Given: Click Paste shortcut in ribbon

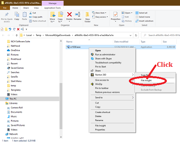Looking at the screenshot, I should tap(37, 21).
